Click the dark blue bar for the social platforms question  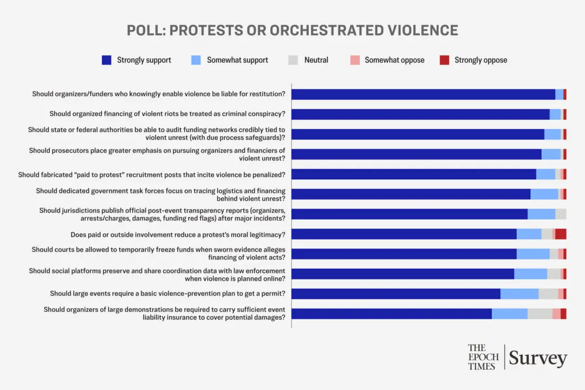click(402, 274)
